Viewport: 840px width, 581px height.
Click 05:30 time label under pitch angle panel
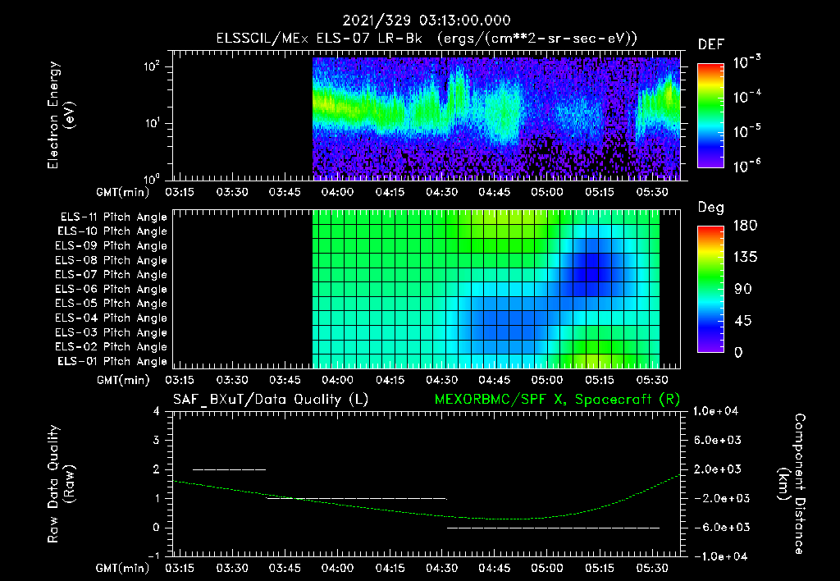[652, 380]
